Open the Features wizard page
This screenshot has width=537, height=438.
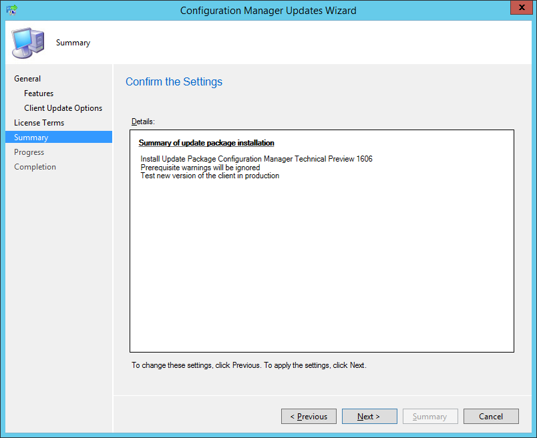pos(39,93)
